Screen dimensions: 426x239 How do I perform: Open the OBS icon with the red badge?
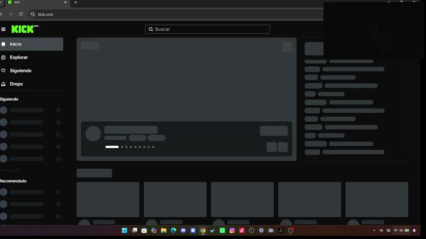click(x=291, y=230)
